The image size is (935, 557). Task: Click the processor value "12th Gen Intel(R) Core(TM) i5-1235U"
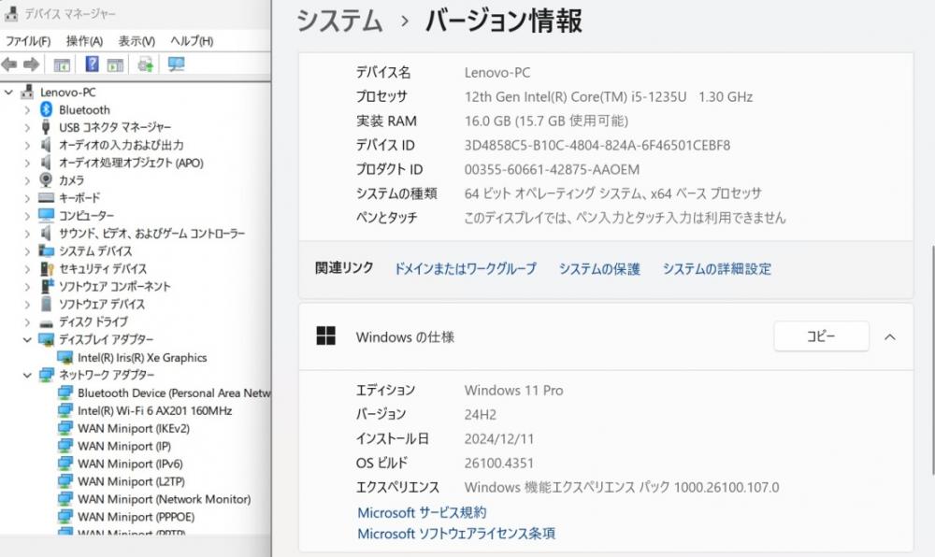tap(575, 96)
